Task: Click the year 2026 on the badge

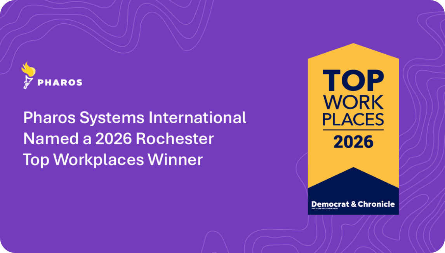Action: point(353,142)
